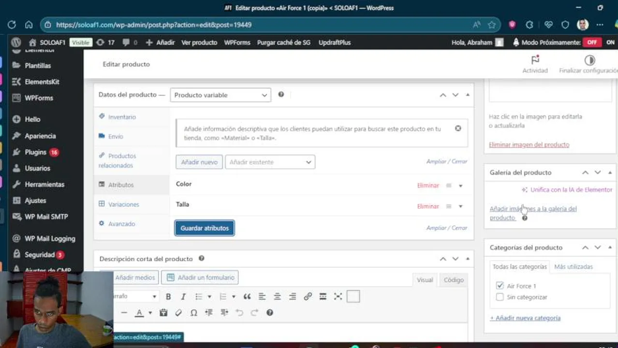The width and height of the screenshot is (618, 348).
Task: Click help icon beside product type
Action: [x=281, y=95]
